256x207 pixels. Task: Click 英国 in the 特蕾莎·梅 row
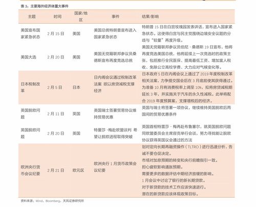click(x=76, y=134)
